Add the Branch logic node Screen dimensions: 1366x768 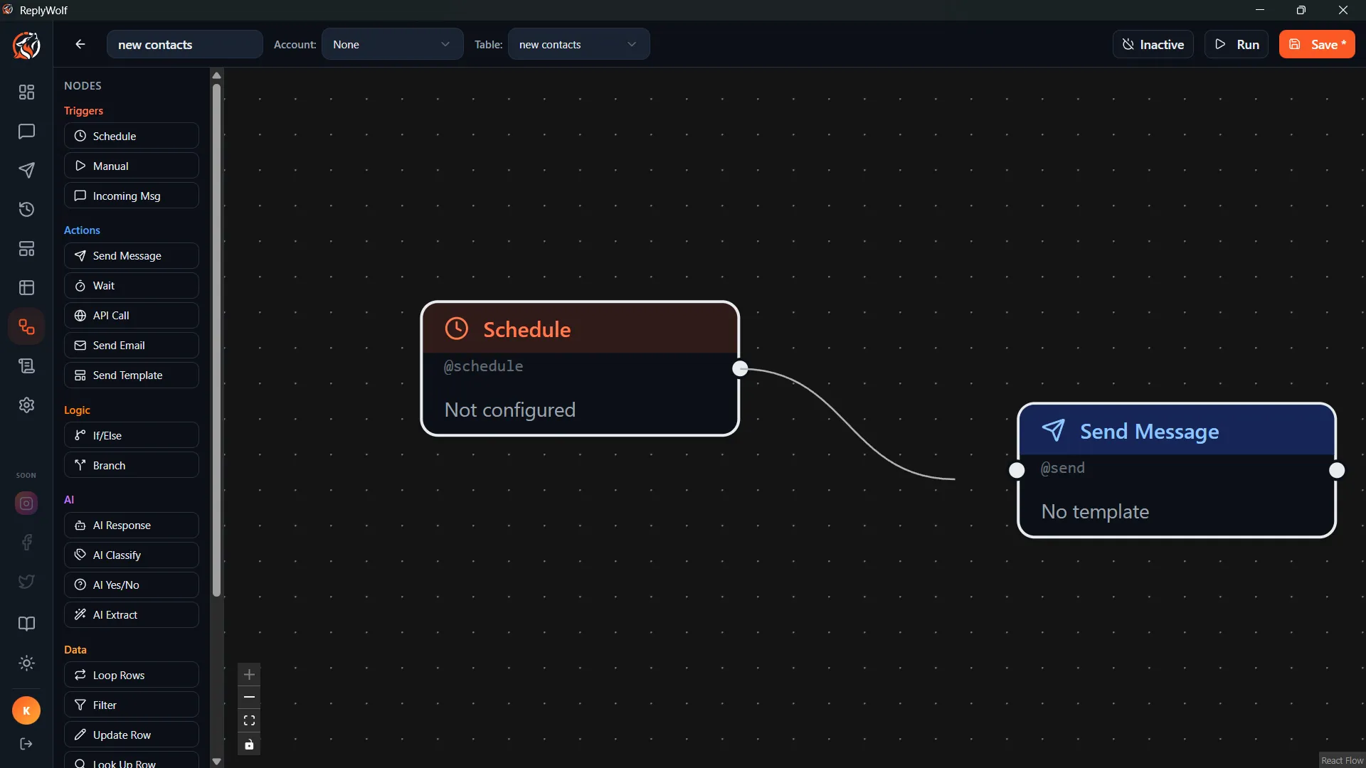click(132, 465)
